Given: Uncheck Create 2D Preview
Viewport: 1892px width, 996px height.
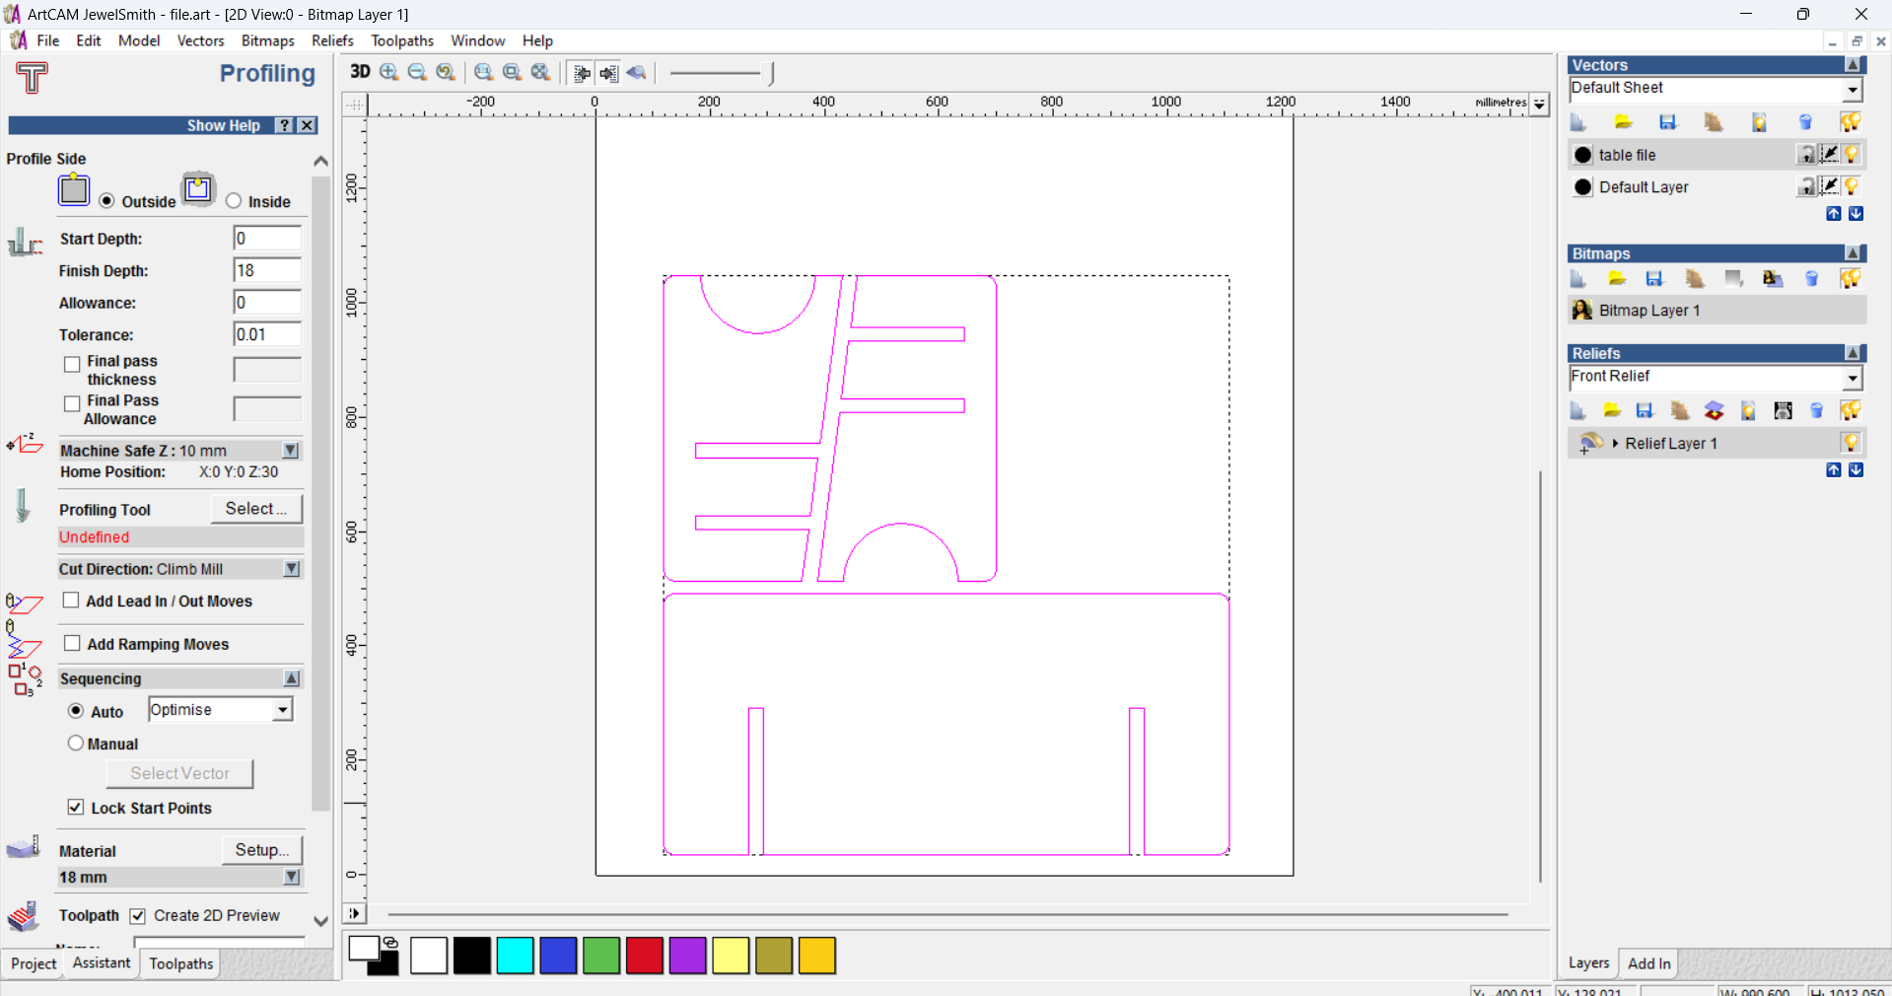Looking at the screenshot, I should pos(138,916).
